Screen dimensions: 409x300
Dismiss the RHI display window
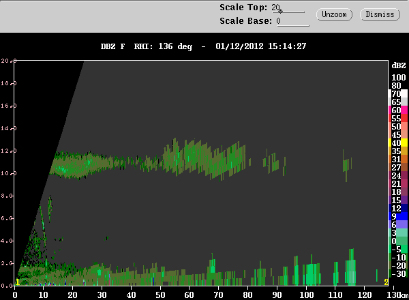(380, 14)
